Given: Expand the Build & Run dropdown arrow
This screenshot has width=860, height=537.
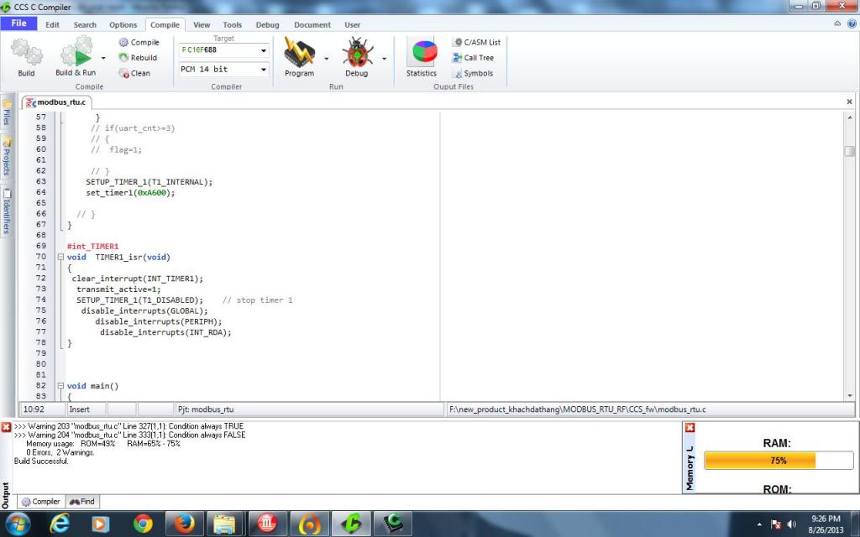Looking at the screenshot, I should [103, 58].
